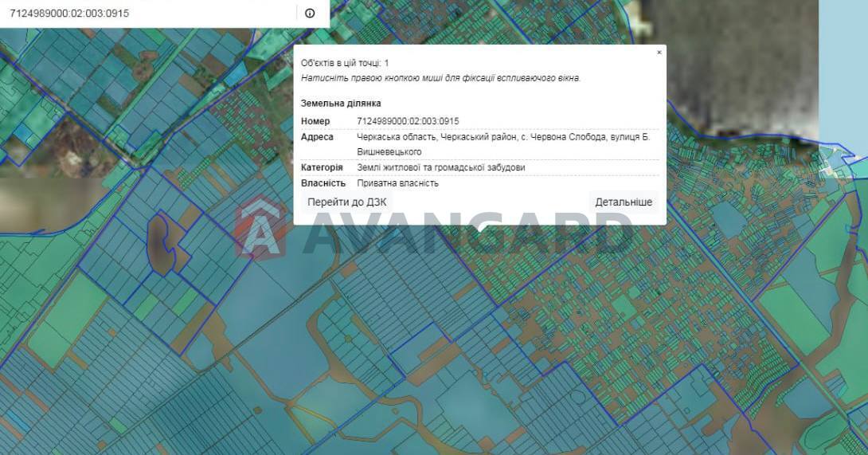Click the popup pointer tip on the map
The width and height of the screenshot is (868, 455).
tap(479, 229)
